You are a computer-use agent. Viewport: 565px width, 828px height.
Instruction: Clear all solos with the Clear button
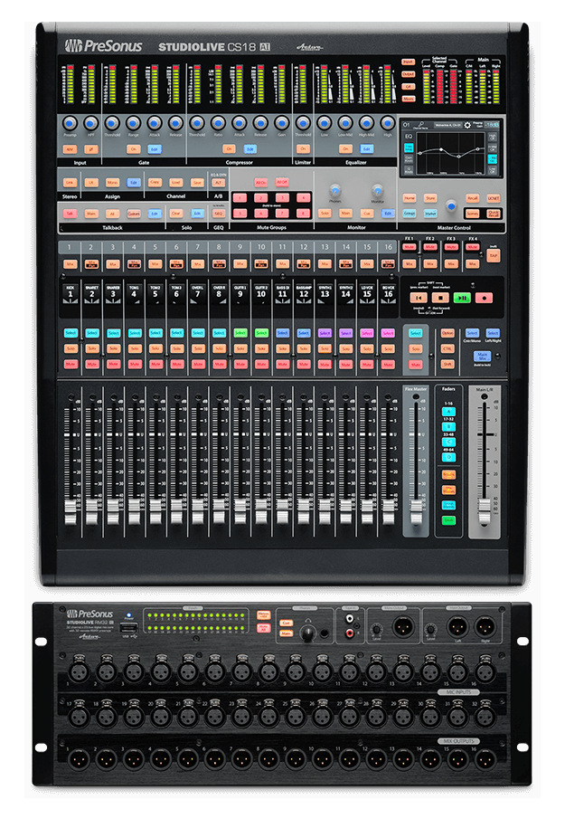(175, 214)
